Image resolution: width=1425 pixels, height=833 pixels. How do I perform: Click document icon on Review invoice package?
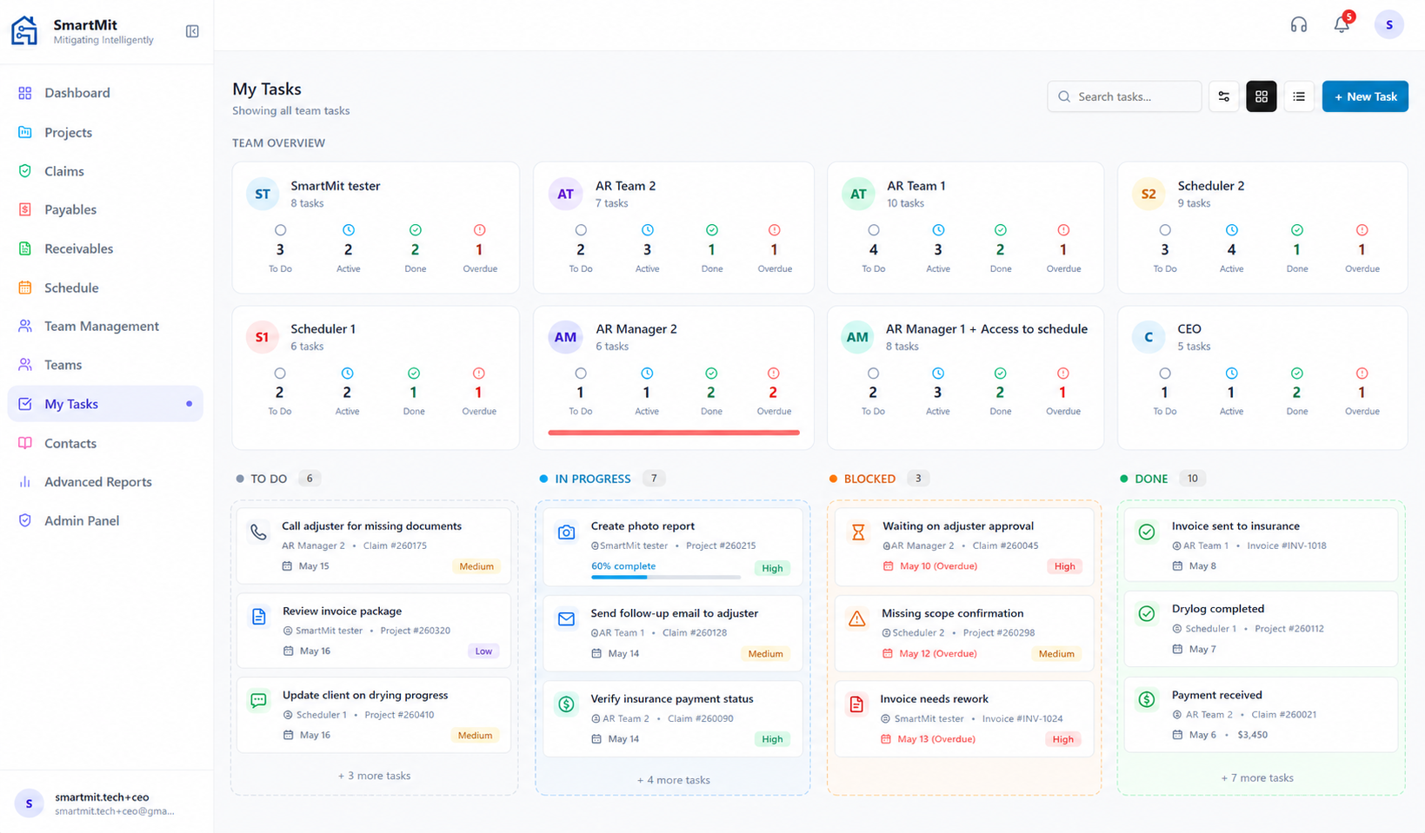[258, 617]
